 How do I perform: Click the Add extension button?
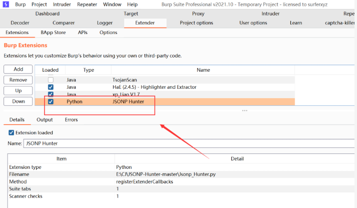[18, 69]
